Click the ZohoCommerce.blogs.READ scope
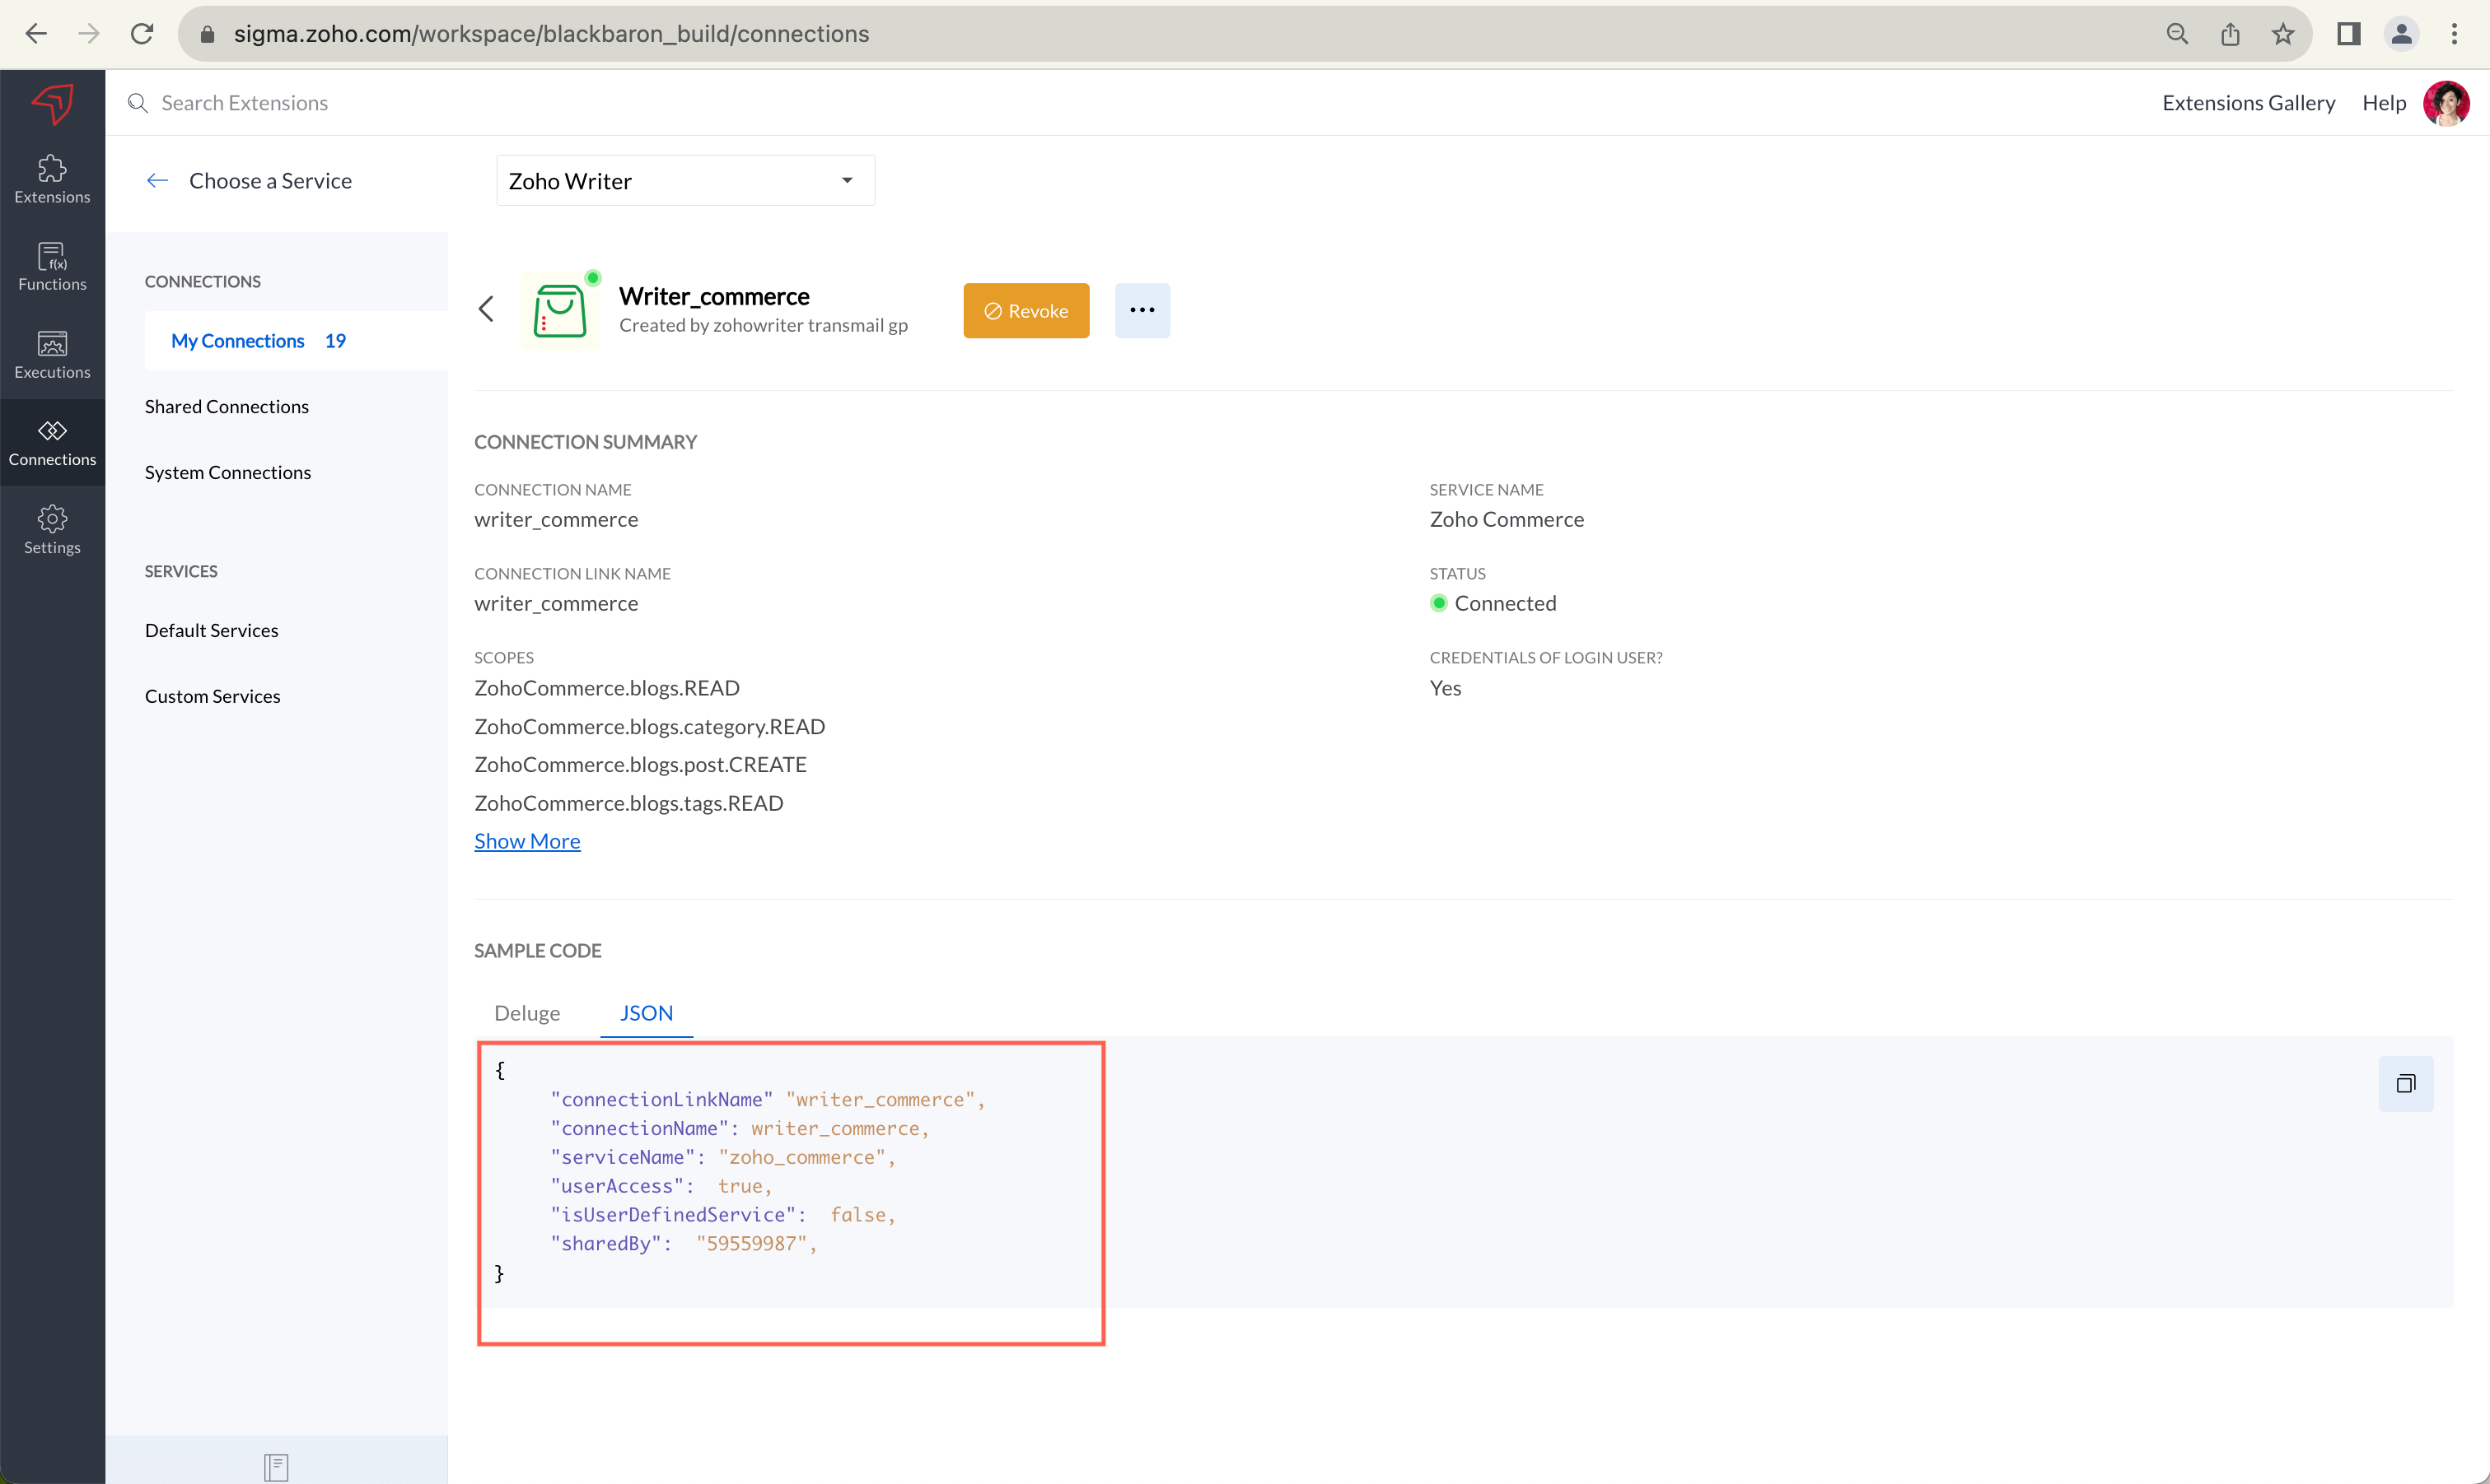Image resolution: width=2490 pixels, height=1484 pixels. (608, 688)
